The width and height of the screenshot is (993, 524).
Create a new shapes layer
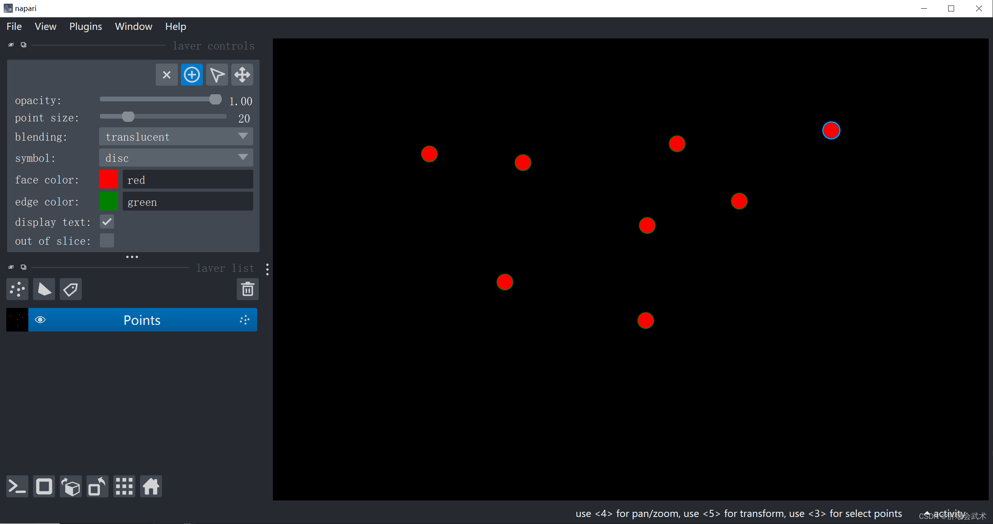point(44,289)
